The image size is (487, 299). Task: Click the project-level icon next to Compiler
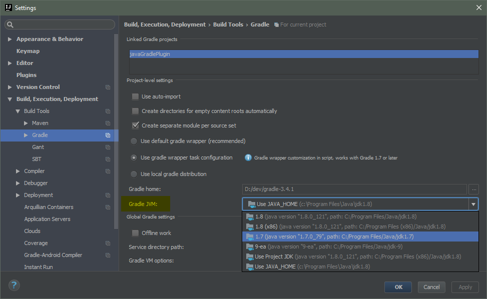coord(108,171)
